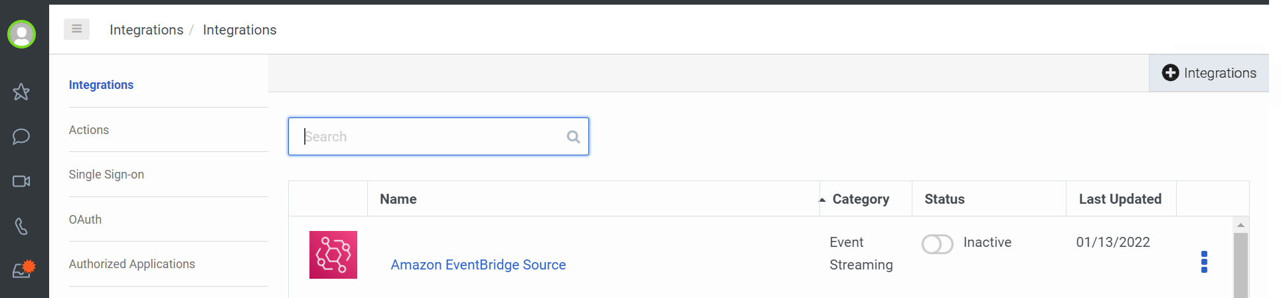Screen dimensions: 1281x298
Task: Open the Amazon EventBridge Source link
Action: [x=478, y=265]
